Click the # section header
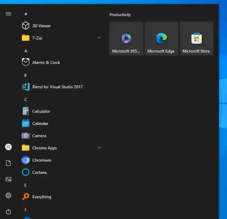Viewport: 227px width, 219px height. [x=26, y=14]
